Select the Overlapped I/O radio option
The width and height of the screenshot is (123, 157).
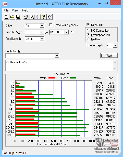[x=88, y=35]
